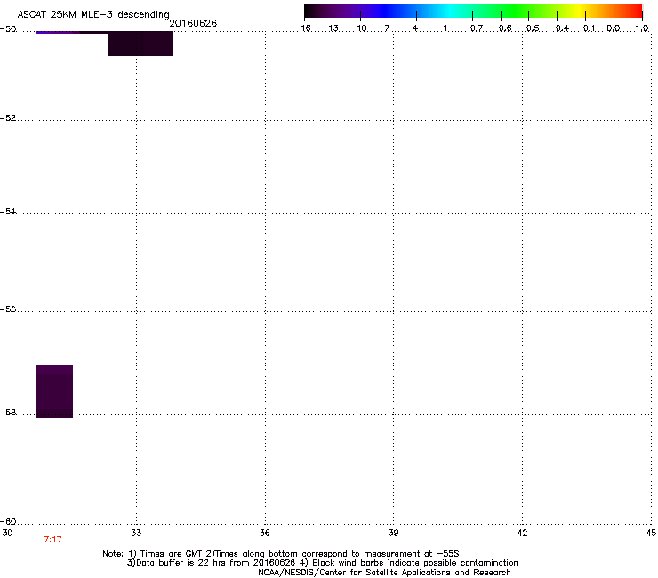Click the latitude axis label '-60'
Screen dimensions: 658x578
coord(8,521)
